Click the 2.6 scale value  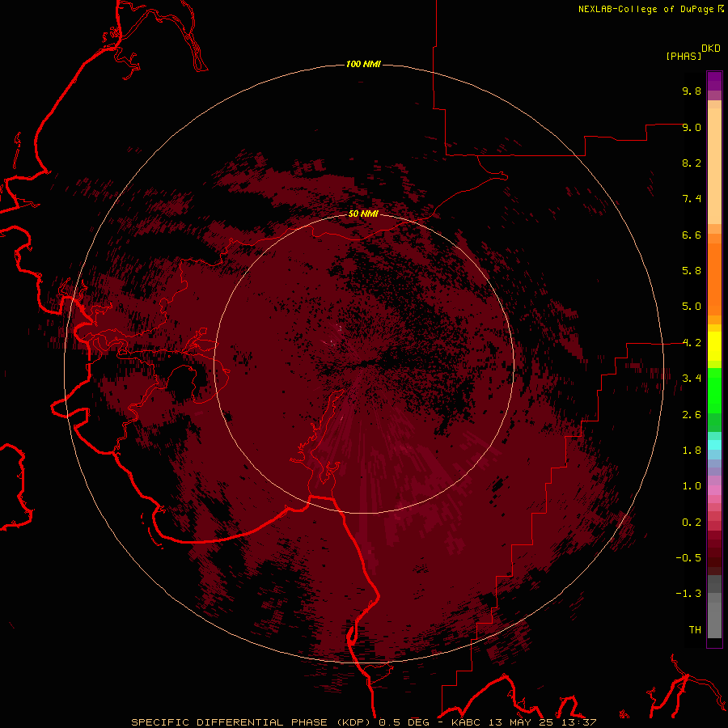[692, 415]
